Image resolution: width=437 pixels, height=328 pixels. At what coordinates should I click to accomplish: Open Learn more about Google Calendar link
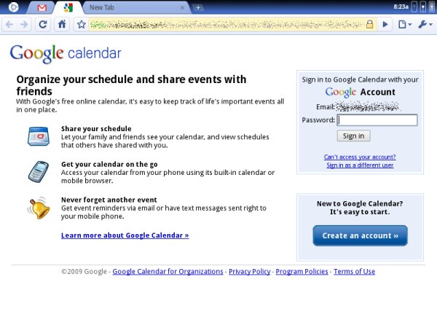pyautogui.click(x=125, y=235)
